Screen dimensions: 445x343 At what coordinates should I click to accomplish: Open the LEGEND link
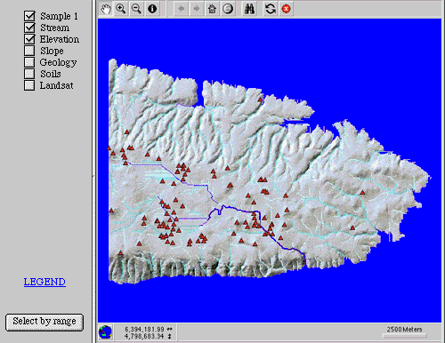(x=44, y=282)
